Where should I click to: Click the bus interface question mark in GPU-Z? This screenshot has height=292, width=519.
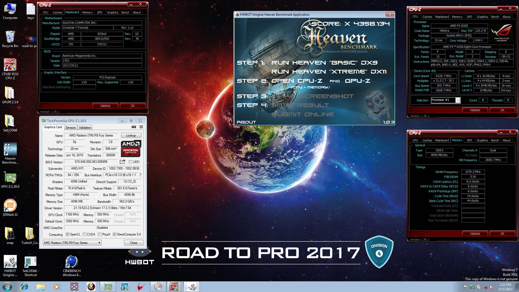(x=140, y=175)
